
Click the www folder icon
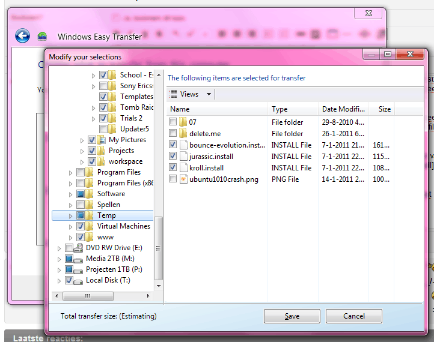[90, 237]
